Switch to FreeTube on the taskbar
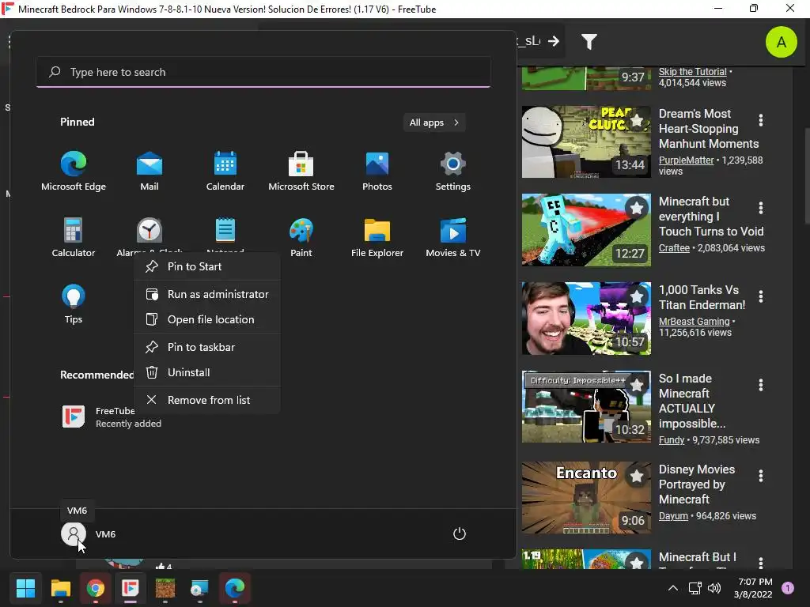 pos(131,588)
